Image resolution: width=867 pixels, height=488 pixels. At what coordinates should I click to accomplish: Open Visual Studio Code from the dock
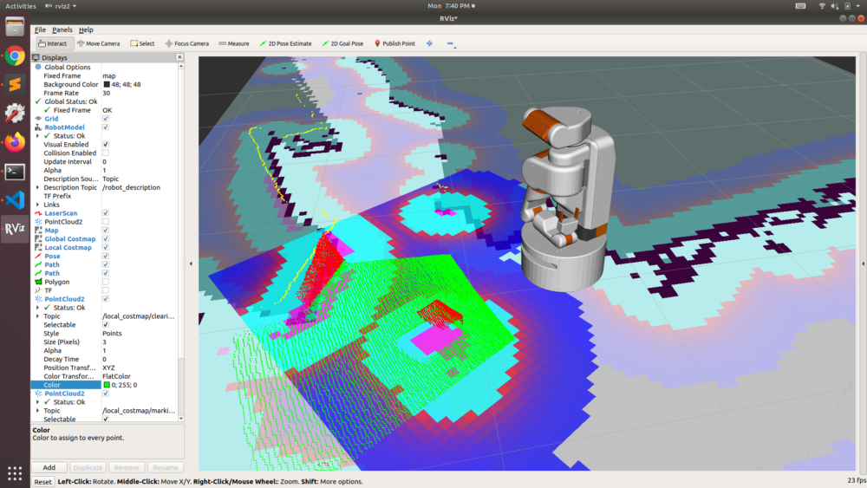coord(15,200)
